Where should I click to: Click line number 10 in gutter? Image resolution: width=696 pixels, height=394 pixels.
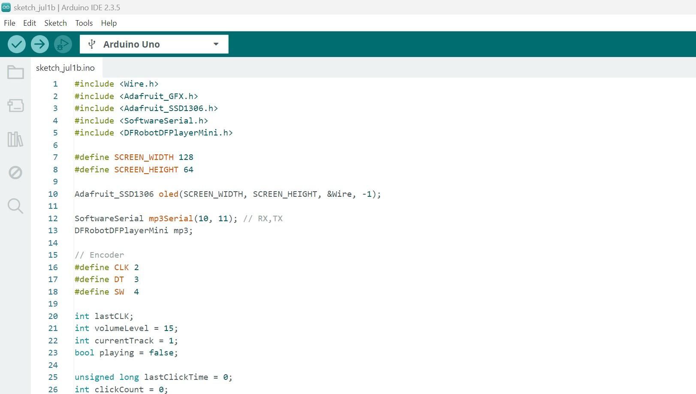(53, 194)
